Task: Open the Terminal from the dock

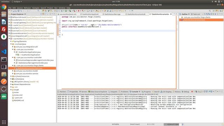Action: click(4, 59)
